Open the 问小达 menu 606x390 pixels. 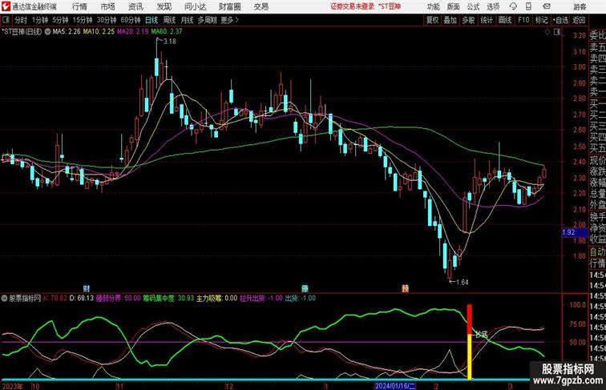[x=195, y=6]
